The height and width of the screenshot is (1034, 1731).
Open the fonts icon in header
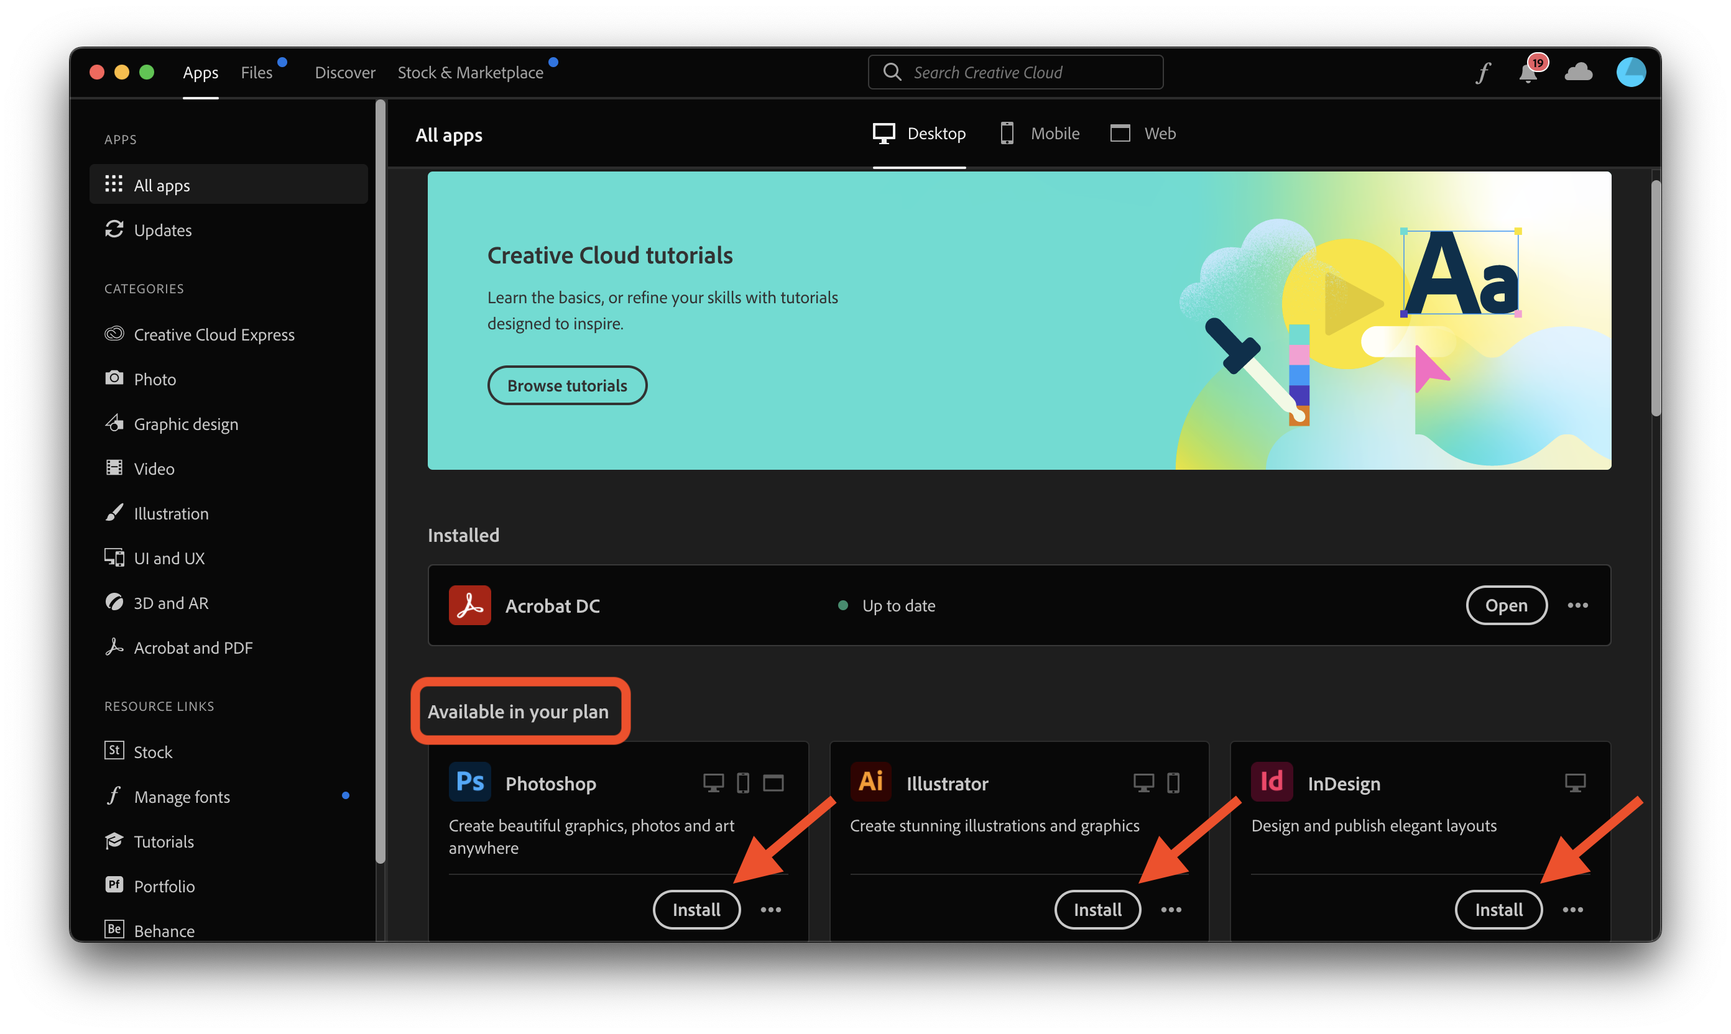(x=1483, y=73)
